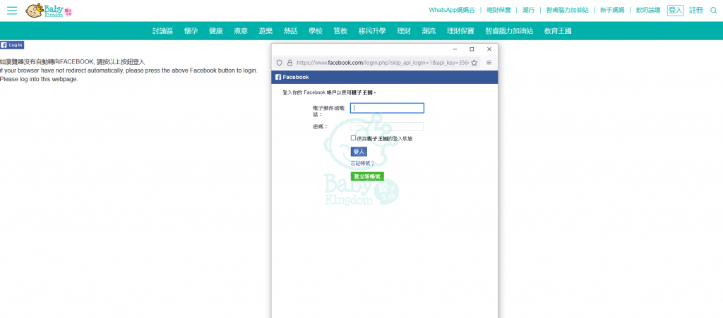This screenshot has width=723, height=318.
Task: Click the password (密碼) input field
Action: click(x=387, y=126)
